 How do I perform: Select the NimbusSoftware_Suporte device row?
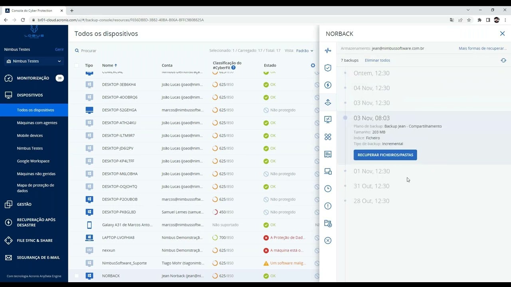(194, 263)
